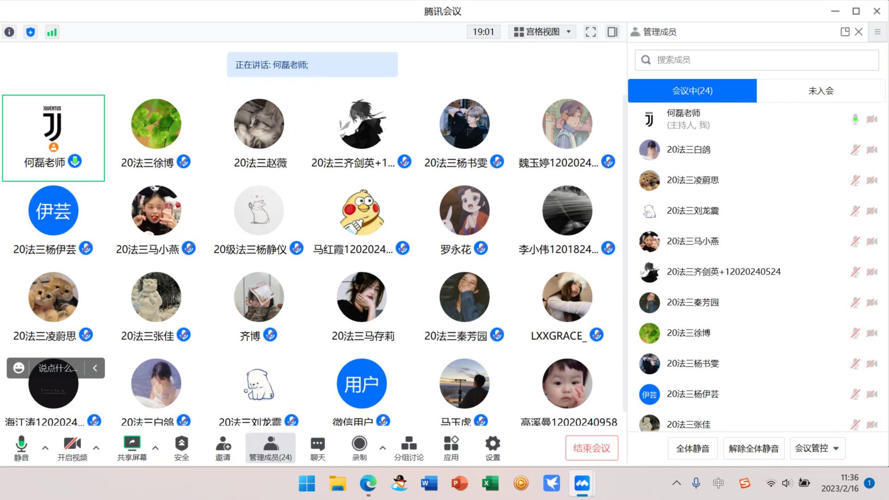This screenshot has width=889, height=500.
Task: Expand the 宫格视图 view layout dropdown
Action: click(542, 32)
